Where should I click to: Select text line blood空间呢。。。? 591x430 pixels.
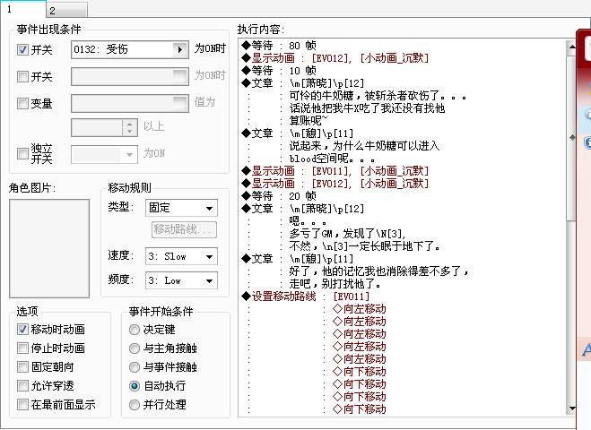pos(332,159)
